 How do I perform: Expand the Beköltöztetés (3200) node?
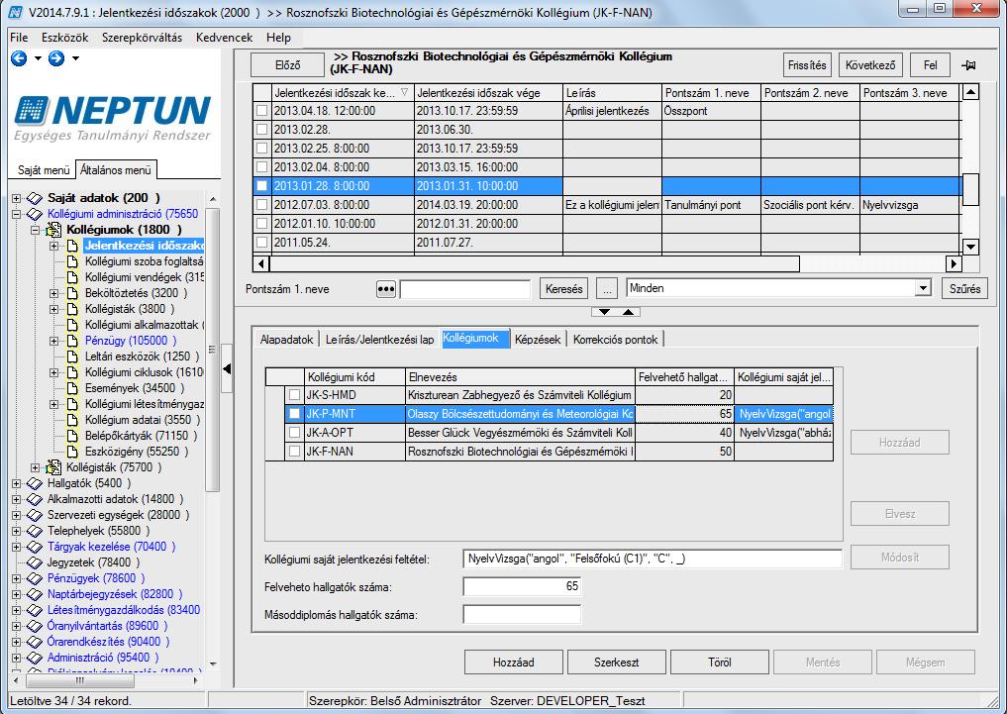click(x=54, y=293)
